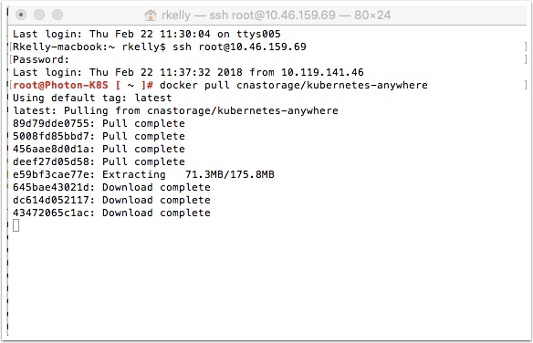Minimize the terminal with the middle title button
The image size is (533, 343).
point(39,15)
